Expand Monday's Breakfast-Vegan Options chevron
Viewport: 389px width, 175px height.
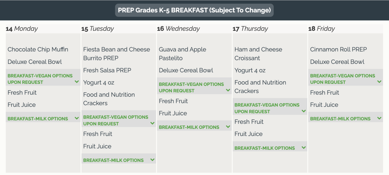77,82
